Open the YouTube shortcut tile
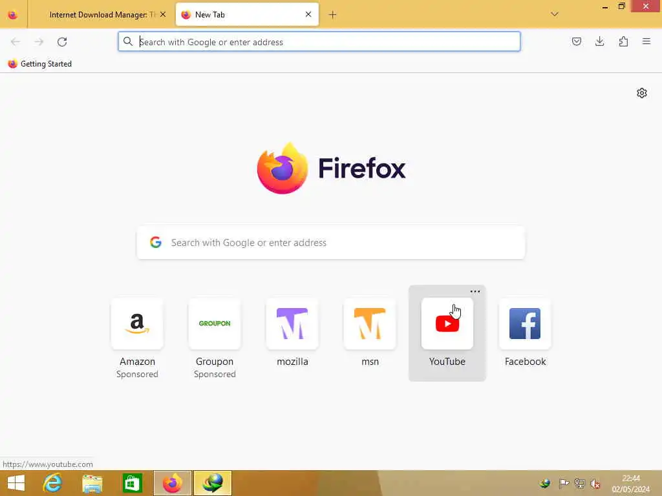The width and height of the screenshot is (662, 496). coord(447,324)
